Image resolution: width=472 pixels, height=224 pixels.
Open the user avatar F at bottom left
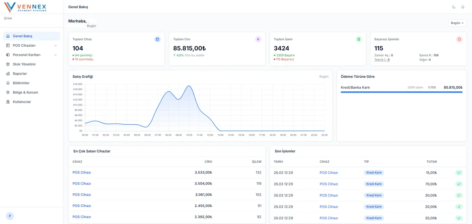click(x=10, y=216)
